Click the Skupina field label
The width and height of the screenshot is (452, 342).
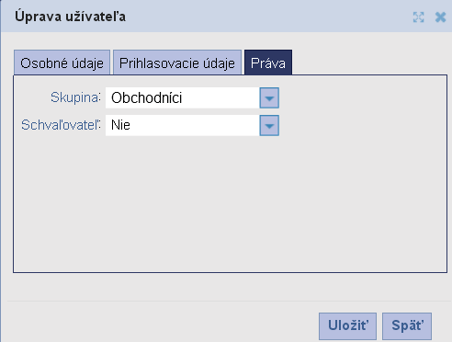[x=75, y=97]
